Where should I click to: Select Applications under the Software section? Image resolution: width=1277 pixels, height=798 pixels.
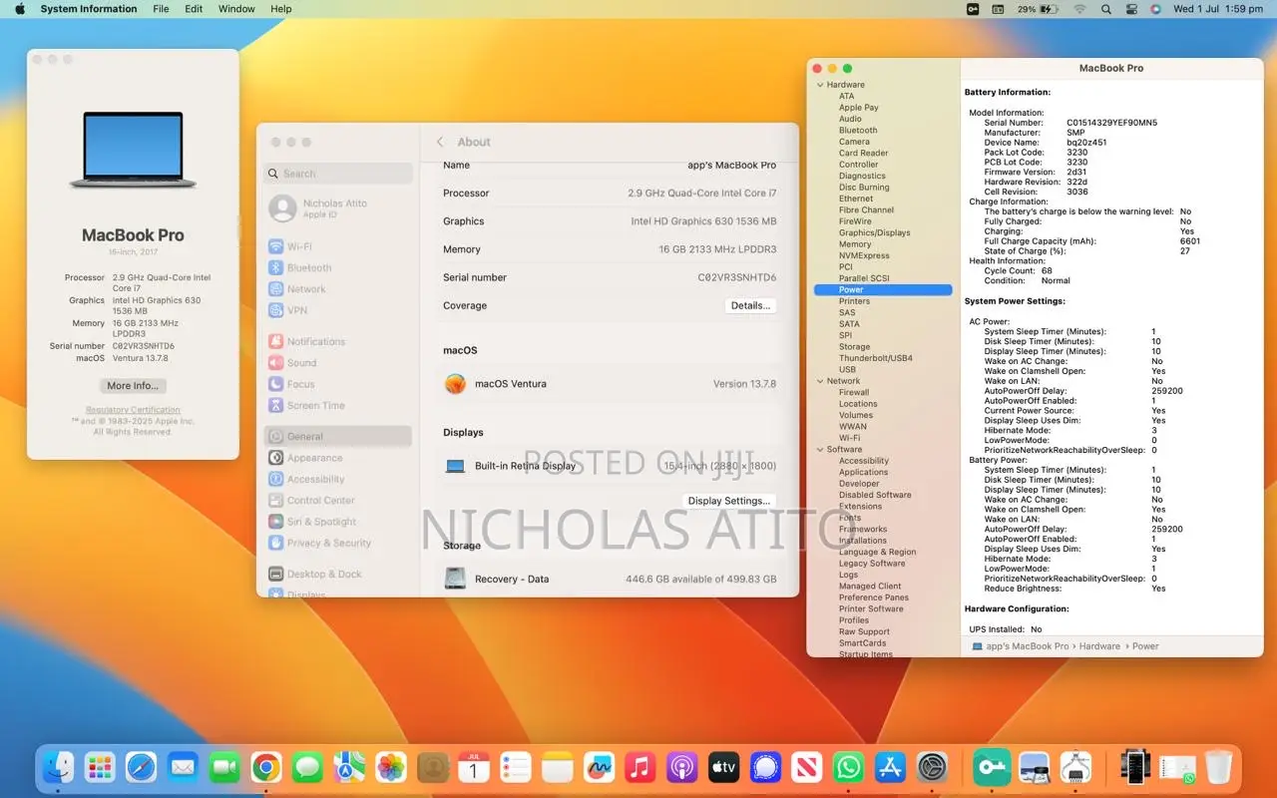click(x=863, y=473)
